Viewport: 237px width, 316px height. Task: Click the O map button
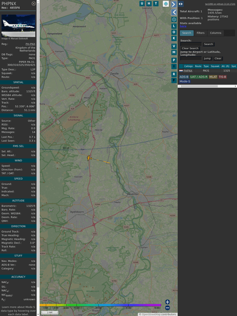coord(174,32)
